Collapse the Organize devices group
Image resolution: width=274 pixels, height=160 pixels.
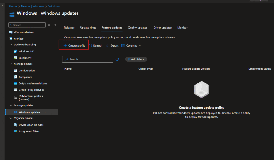click(11, 118)
